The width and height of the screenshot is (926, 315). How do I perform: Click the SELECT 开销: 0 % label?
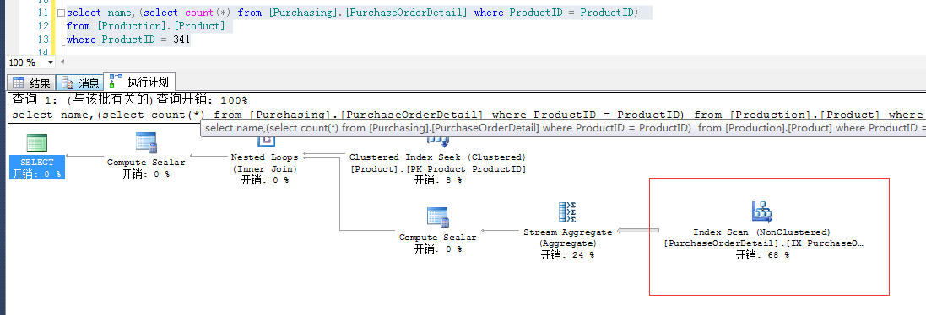37,168
